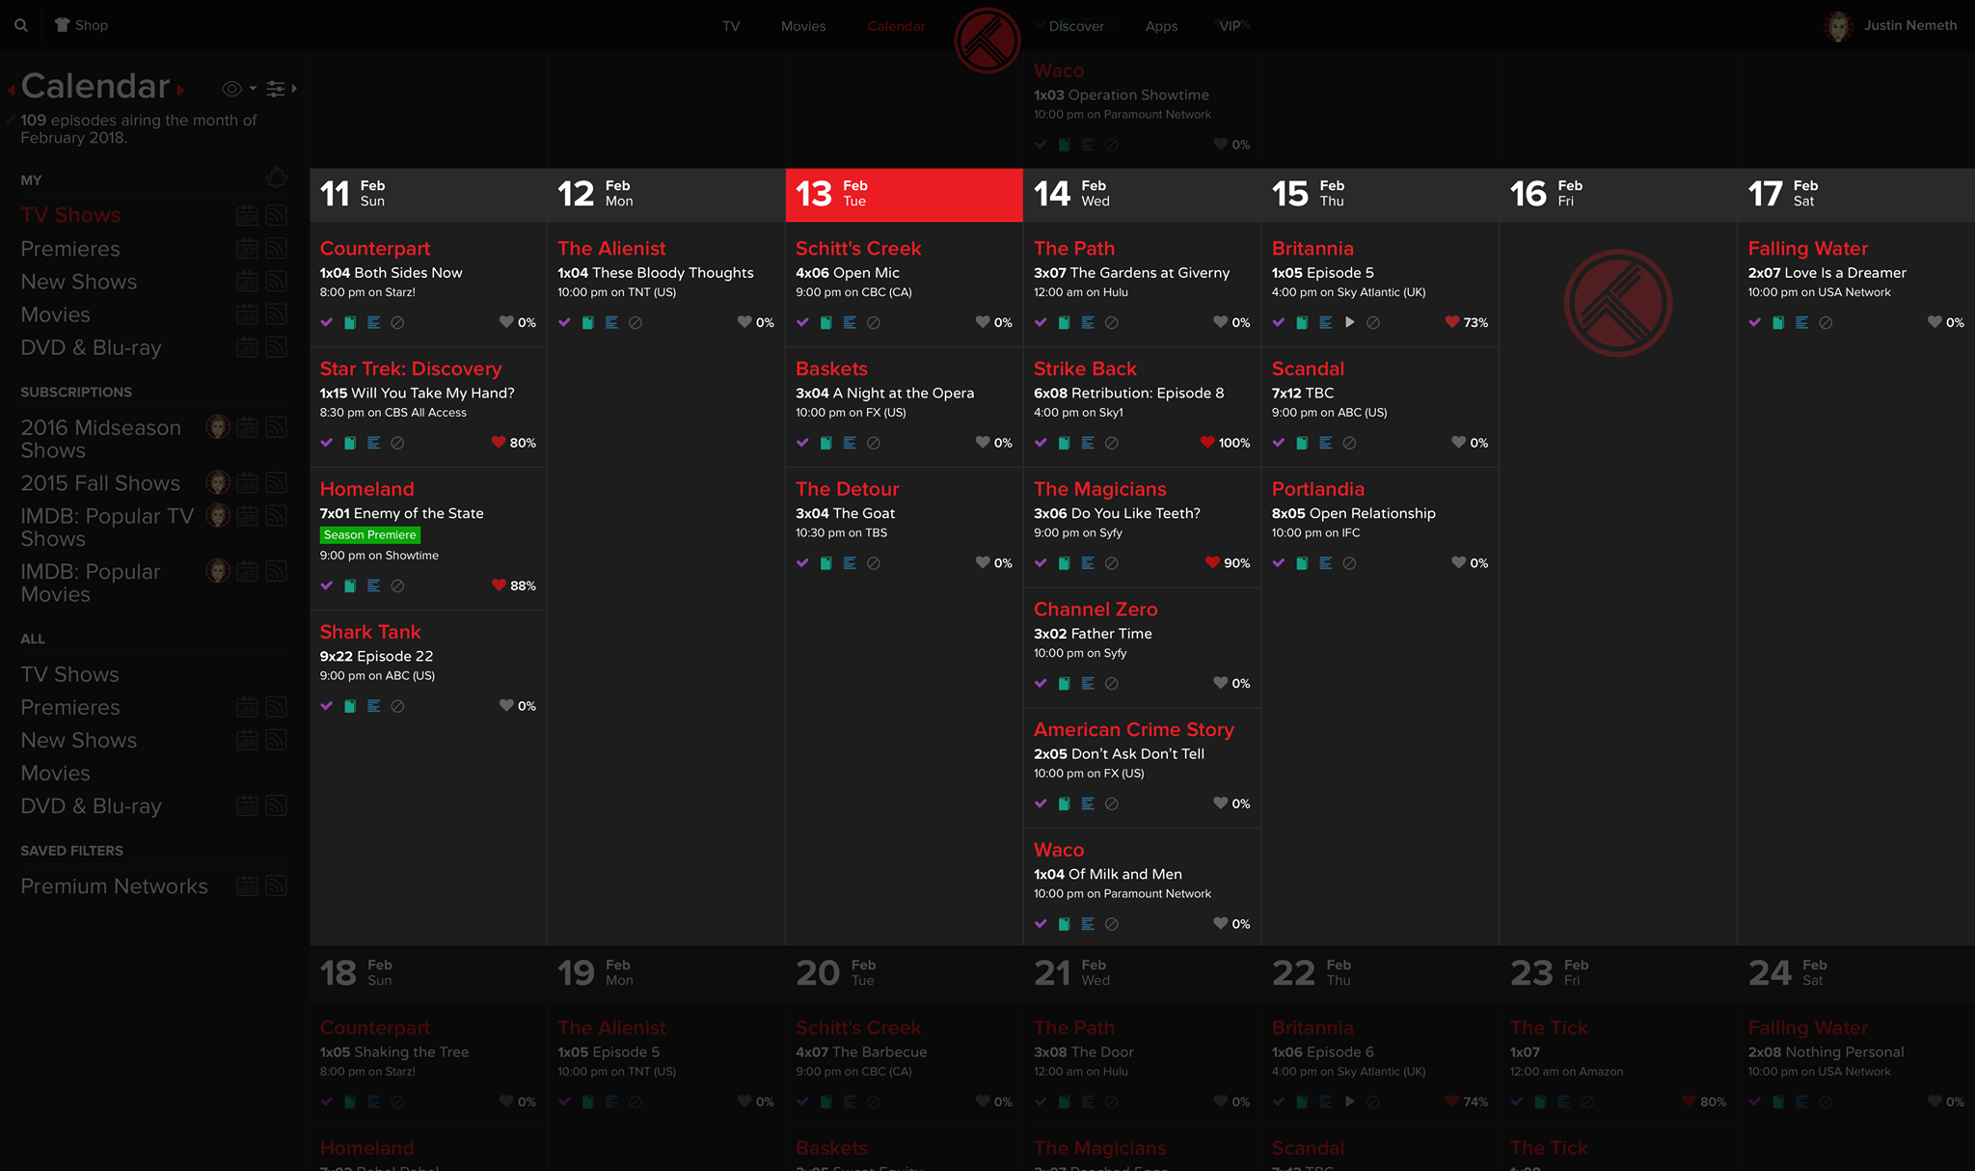Mark American Crime Story Don't Ask Don't Tell watched
1975x1171 pixels.
(1041, 803)
